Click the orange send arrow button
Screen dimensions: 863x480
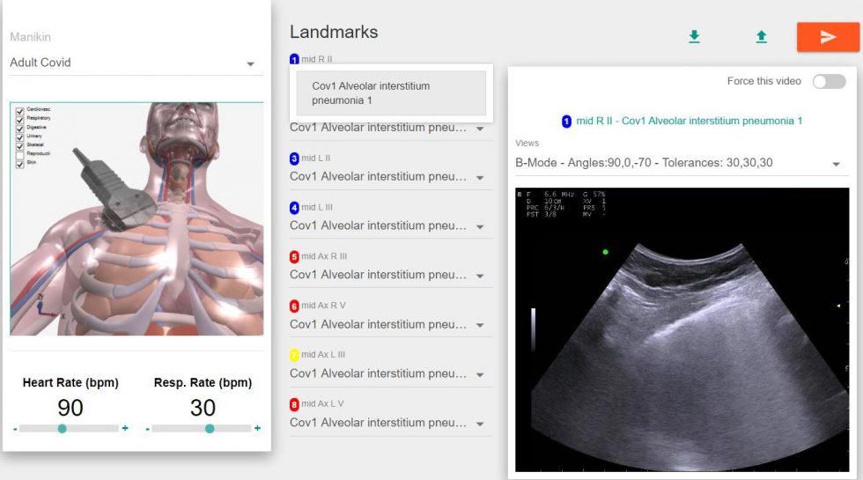pyautogui.click(x=828, y=37)
